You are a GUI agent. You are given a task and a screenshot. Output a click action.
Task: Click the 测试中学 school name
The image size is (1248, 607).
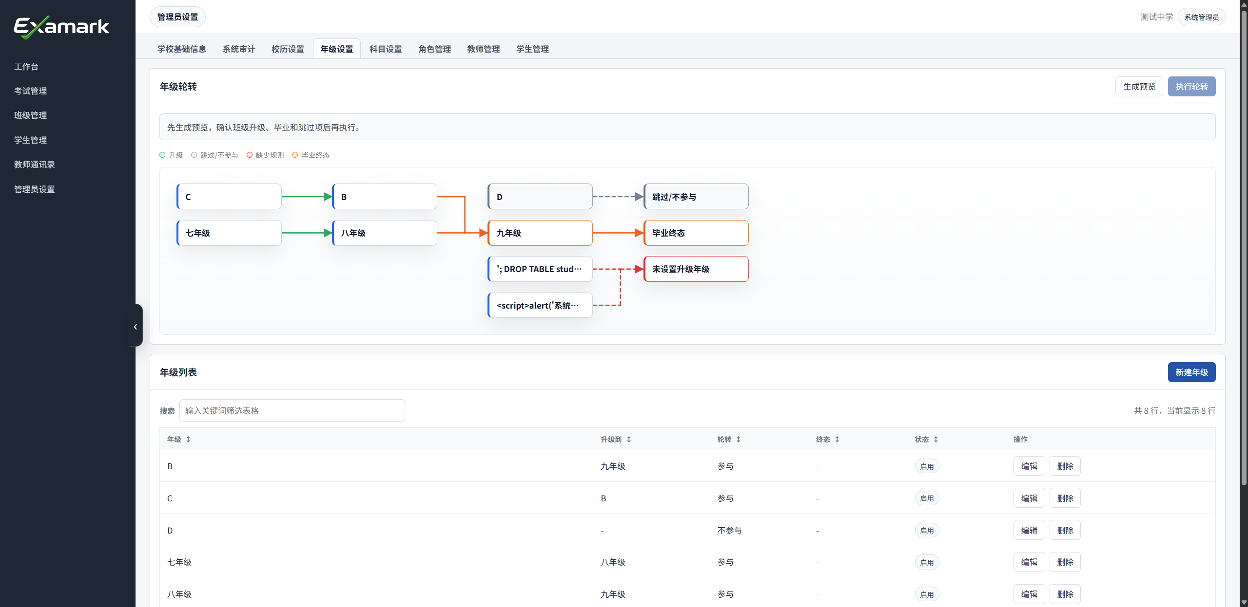pos(1156,17)
